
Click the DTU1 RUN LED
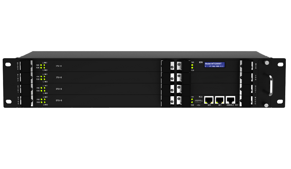click(x=42, y=91)
